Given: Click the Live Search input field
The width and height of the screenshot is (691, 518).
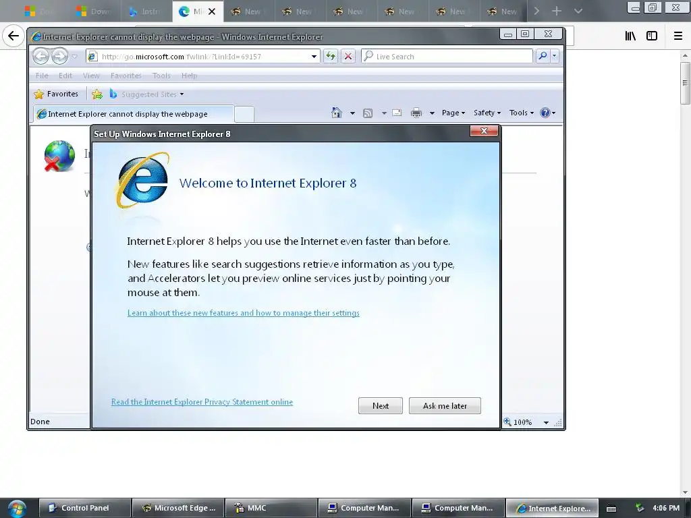Looking at the screenshot, I should [447, 57].
